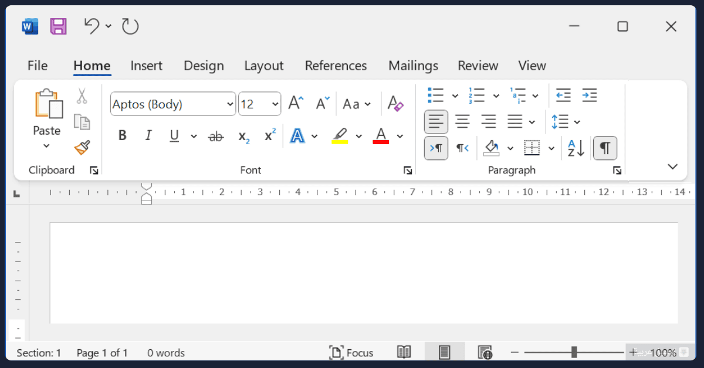The image size is (704, 368).
Task: Open the Paragraph dialog launcher
Action: 617,171
